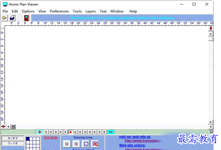Viewport: 221px width, 150px height.
Task: Click the cyan plus zoom button
Action: [40, 132]
